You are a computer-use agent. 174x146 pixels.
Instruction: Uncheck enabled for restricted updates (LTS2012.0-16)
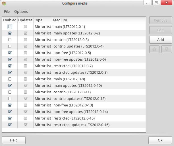(x=10, y=125)
